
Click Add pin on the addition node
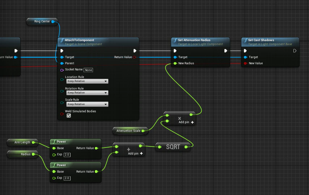tap(135, 153)
